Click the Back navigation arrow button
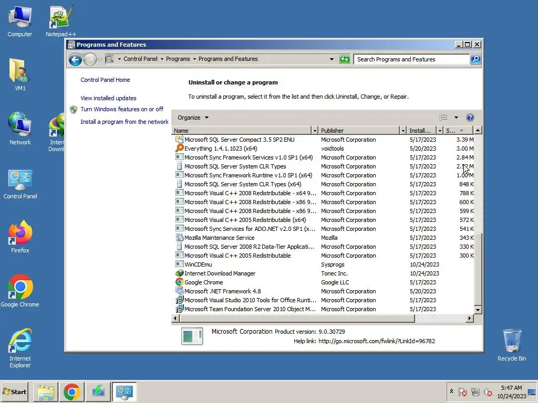The width and height of the screenshot is (538, 403). coord(75,60)
